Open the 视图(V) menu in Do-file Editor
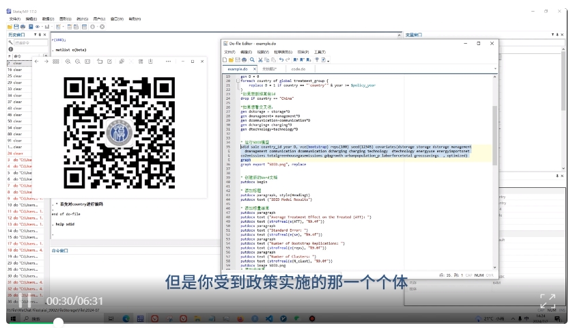The height and width of the screenshot is (328, 575). tap(262, 52)
